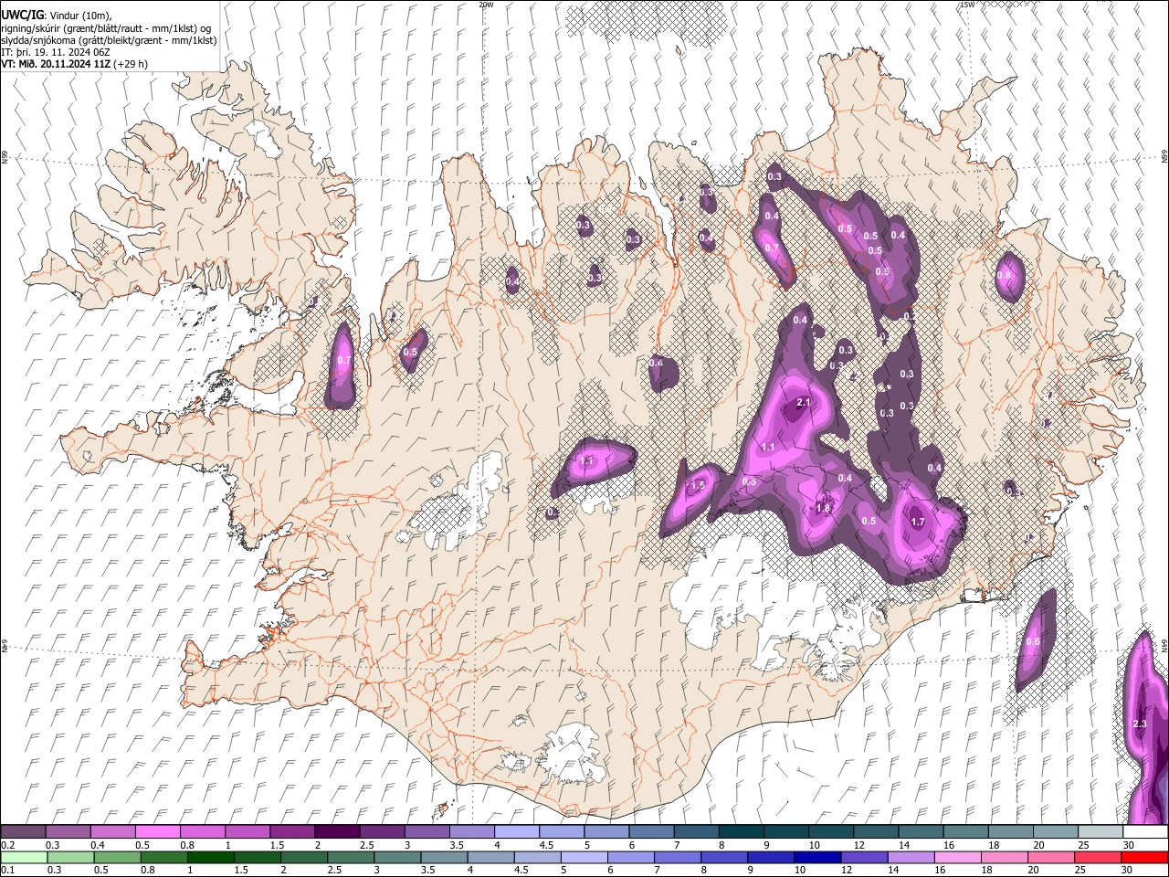Click the darkest green 1 rain legend swatch
Screen dimensions: 1169x877
(x=210, y=857)
